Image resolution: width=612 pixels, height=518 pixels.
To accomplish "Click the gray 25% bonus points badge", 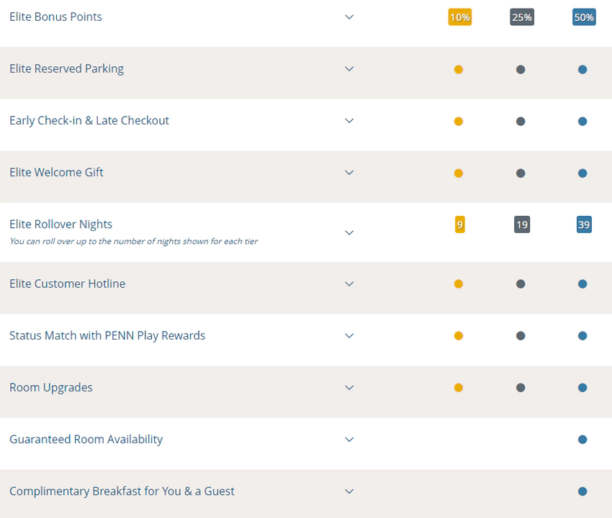I will click(521, 17).
